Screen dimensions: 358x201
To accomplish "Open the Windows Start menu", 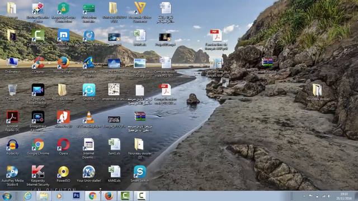I will pos(7,196).
